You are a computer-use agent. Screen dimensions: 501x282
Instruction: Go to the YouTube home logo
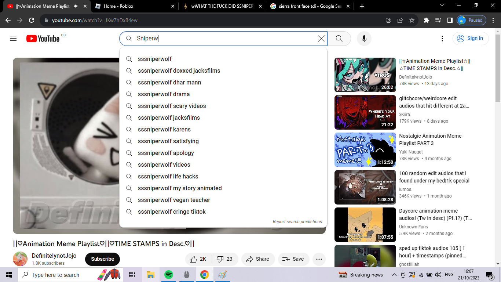[x=43, y=39]
